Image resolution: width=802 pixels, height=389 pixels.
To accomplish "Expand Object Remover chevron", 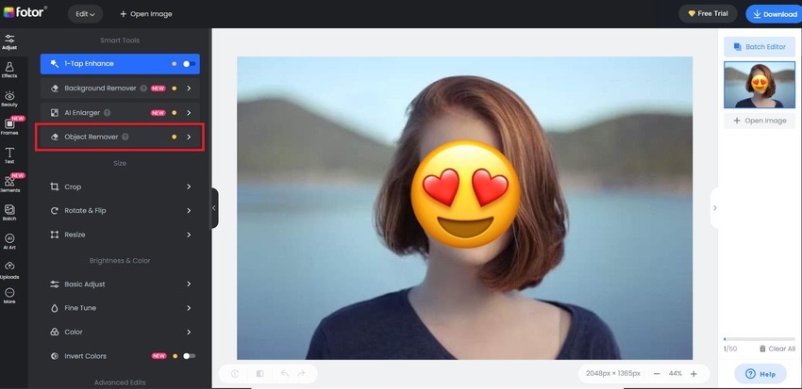I will click(x=189, y=137).
